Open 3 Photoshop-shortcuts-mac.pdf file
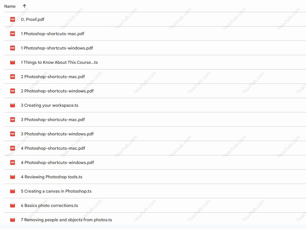 point(53,120)
